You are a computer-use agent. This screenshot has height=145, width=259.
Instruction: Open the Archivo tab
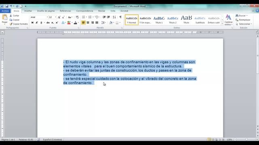(5, 11)
